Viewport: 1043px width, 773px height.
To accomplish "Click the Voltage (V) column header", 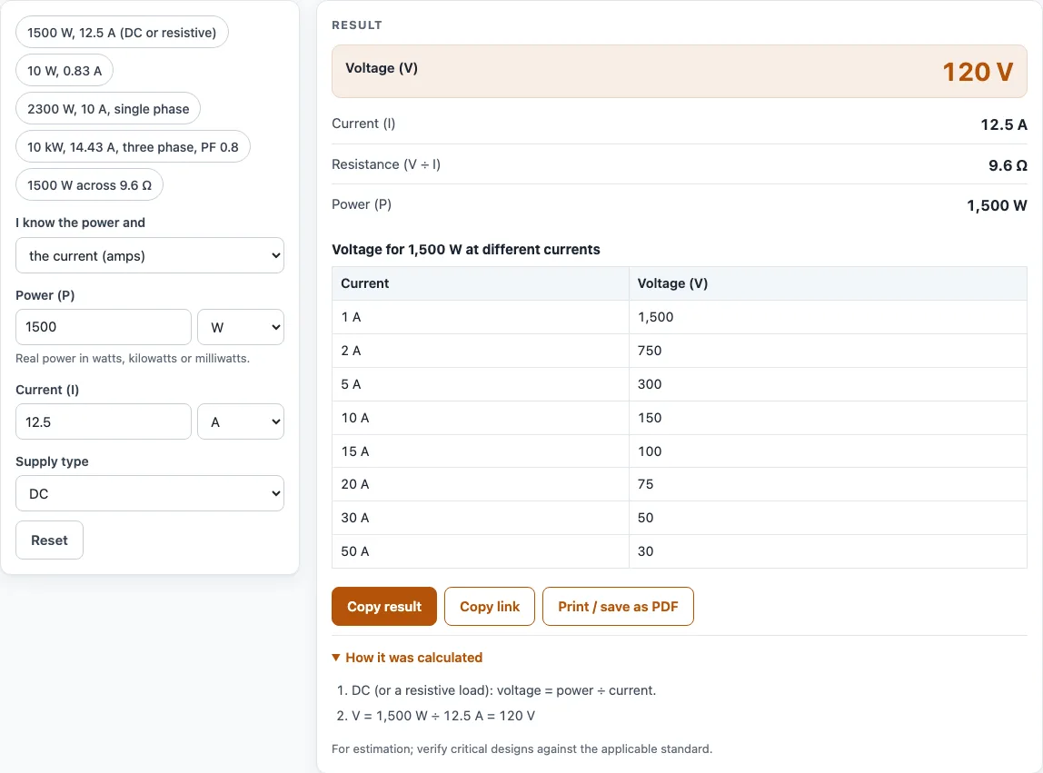I will tap(829, 283).
